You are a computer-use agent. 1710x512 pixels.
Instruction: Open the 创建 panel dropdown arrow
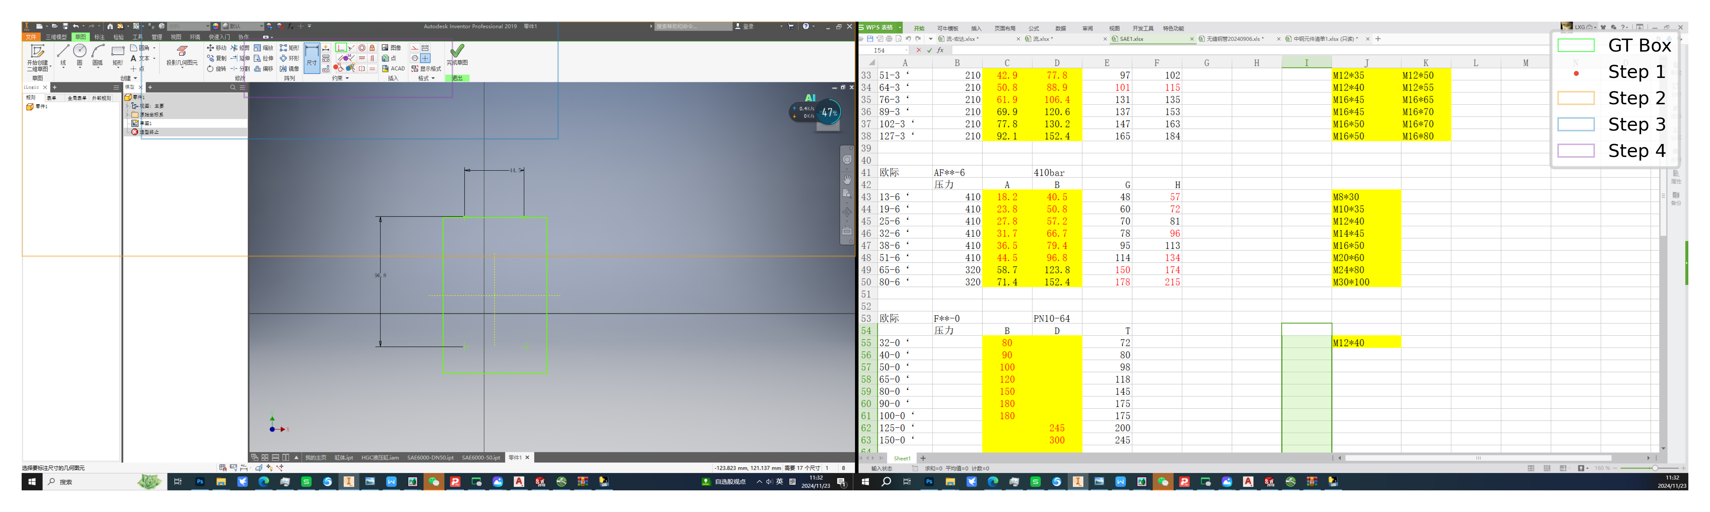(135, 78)
